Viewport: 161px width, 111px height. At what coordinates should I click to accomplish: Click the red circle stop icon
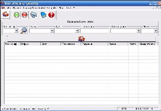click(x=24, y=15)
